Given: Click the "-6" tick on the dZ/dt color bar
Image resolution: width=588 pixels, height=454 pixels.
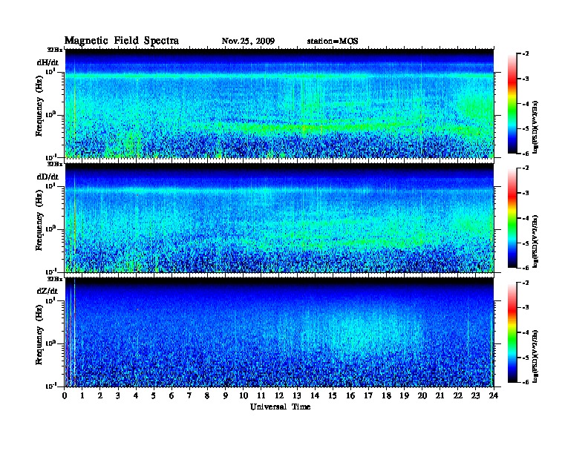Looking at the screenshot, I should point(526,383).
